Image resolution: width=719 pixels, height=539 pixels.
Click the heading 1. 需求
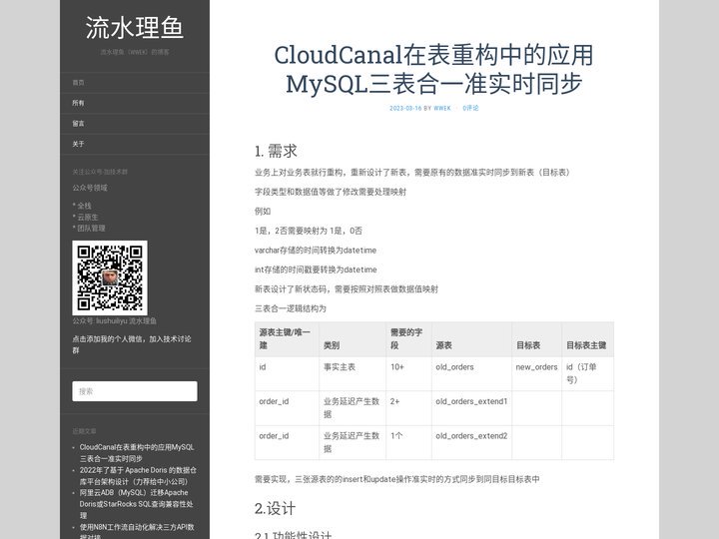[x=276, y=152]
